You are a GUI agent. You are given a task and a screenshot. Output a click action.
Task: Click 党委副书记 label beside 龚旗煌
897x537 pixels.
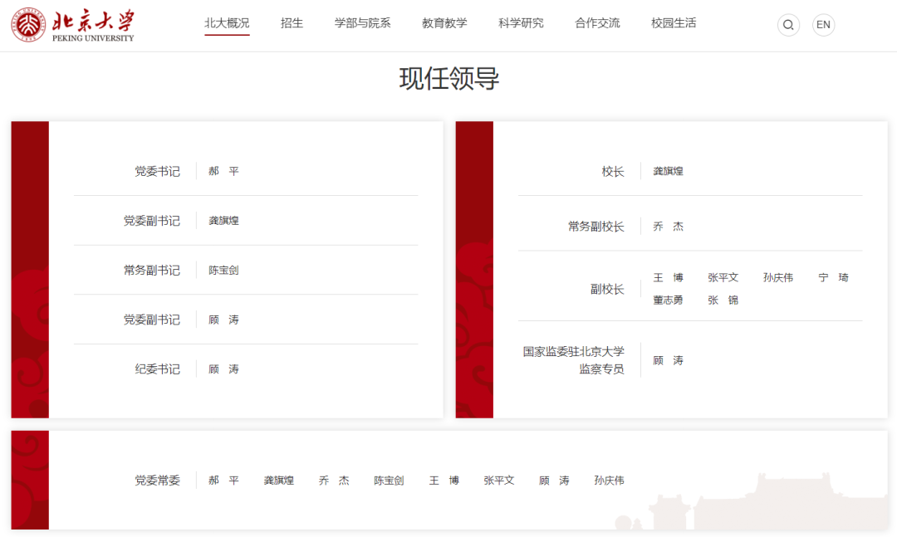point(152,220)
